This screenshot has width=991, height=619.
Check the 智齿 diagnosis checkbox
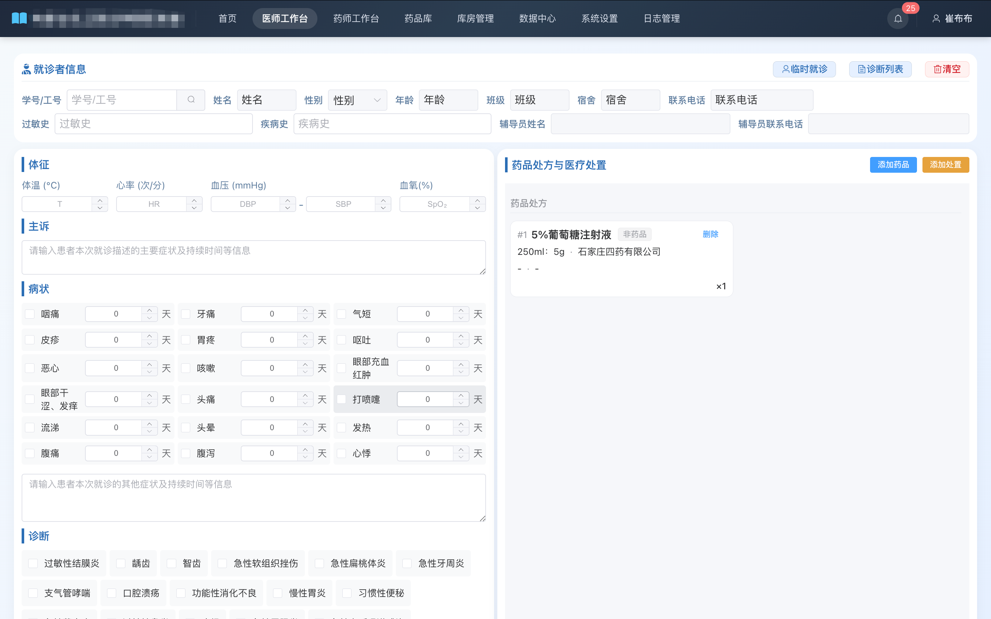[x=172, y=563]
